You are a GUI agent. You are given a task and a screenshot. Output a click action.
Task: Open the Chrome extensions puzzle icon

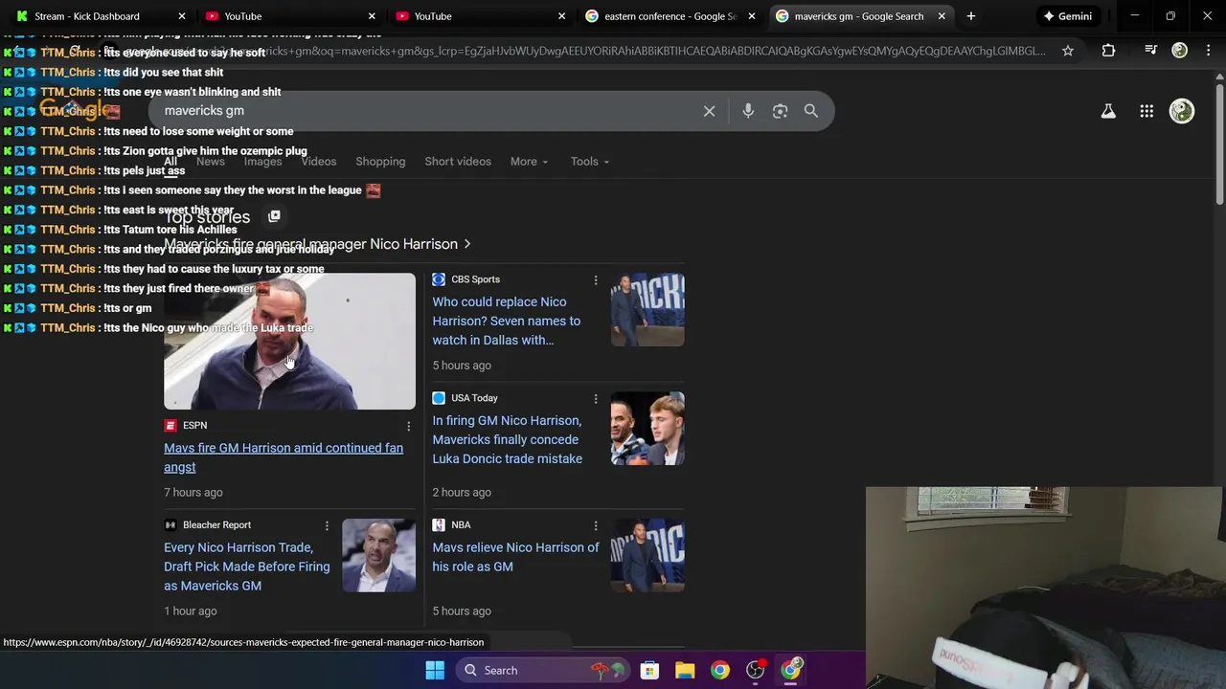(x=1108, y=51)
